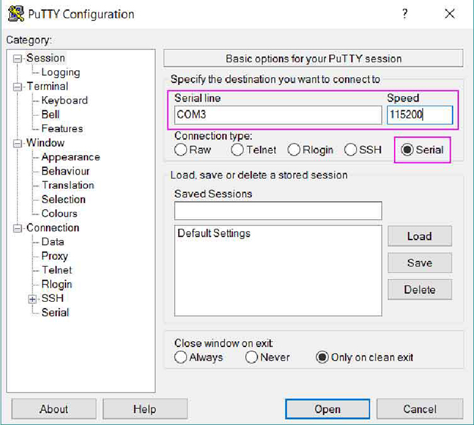Screen dimensions: 474x425
Task: Select Telnet as connection type
Action: coord(238,150)
